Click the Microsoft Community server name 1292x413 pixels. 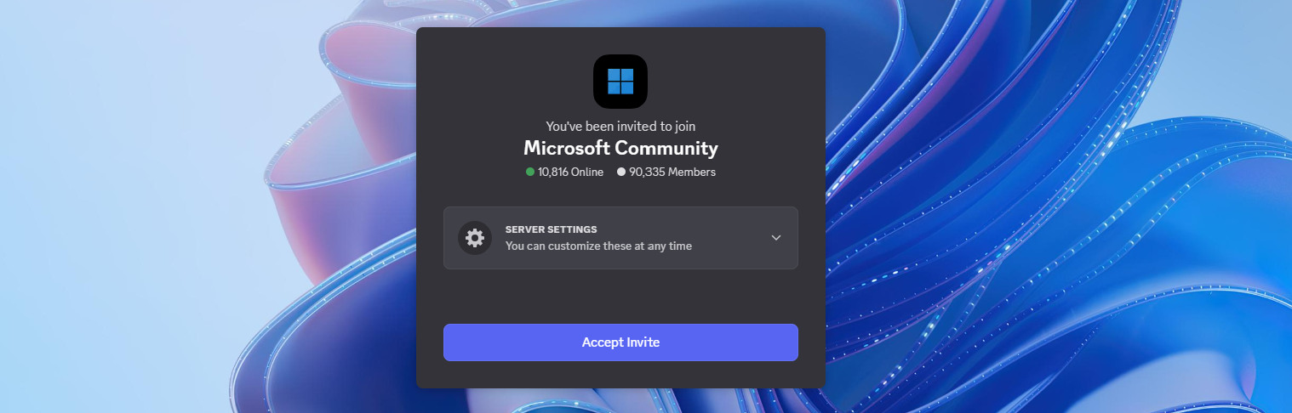620,148
